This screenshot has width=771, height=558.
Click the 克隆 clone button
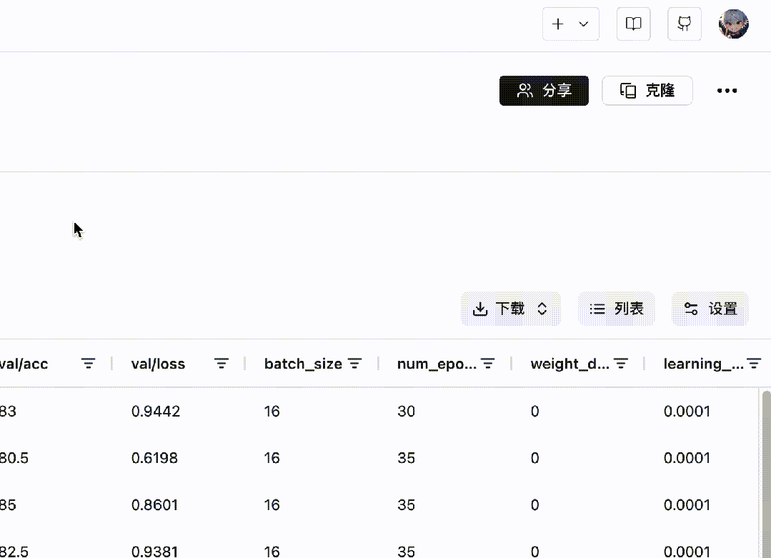(647, 91)
